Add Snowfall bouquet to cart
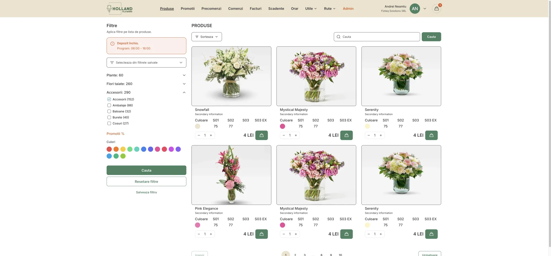551x256 pixels. 261,135
